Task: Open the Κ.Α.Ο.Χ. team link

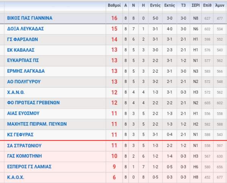Action: 16,177
